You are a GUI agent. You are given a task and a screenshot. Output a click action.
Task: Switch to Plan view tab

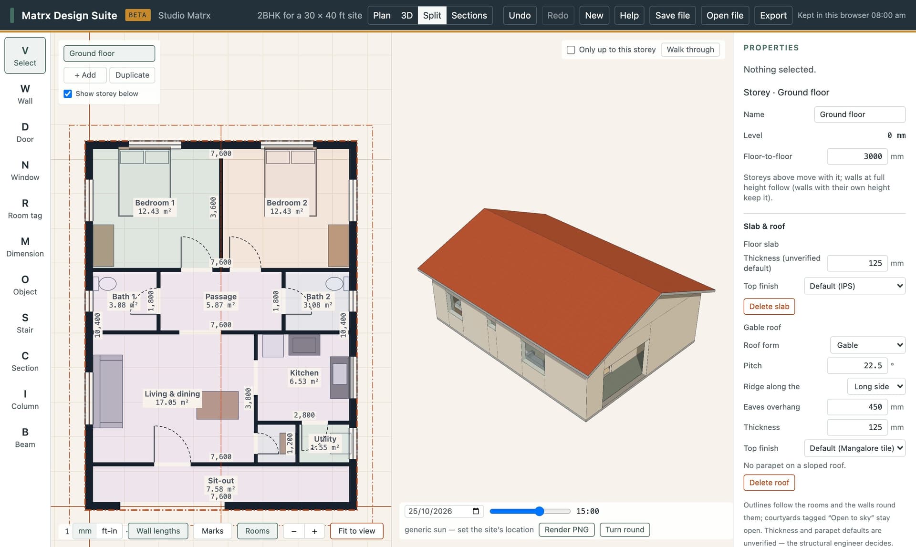pyautogui.click(x=382, y=15)
